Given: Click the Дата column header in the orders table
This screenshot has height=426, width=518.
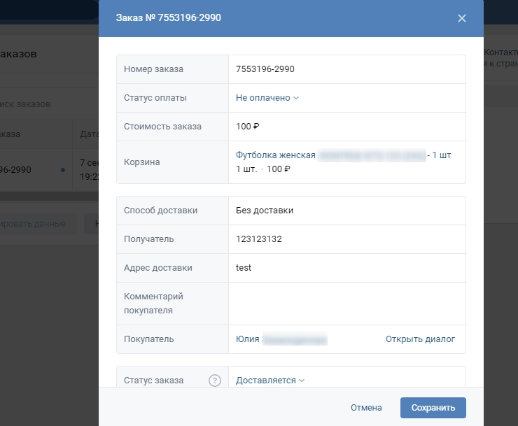Looking at the screenshot, I should click(x=87, y=134).
